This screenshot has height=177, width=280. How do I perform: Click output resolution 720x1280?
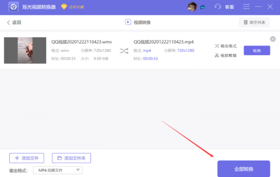[x=186, y=50]
